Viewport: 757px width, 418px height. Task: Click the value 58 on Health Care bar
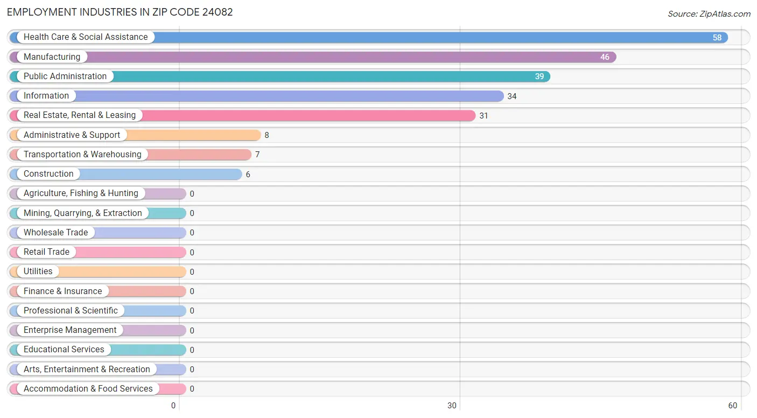pyautogui.click(x=717, y=38)
